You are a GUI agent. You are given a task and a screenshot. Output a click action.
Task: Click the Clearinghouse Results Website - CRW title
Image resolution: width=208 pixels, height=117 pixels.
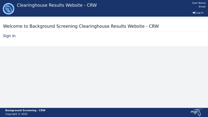coord(57,5)
